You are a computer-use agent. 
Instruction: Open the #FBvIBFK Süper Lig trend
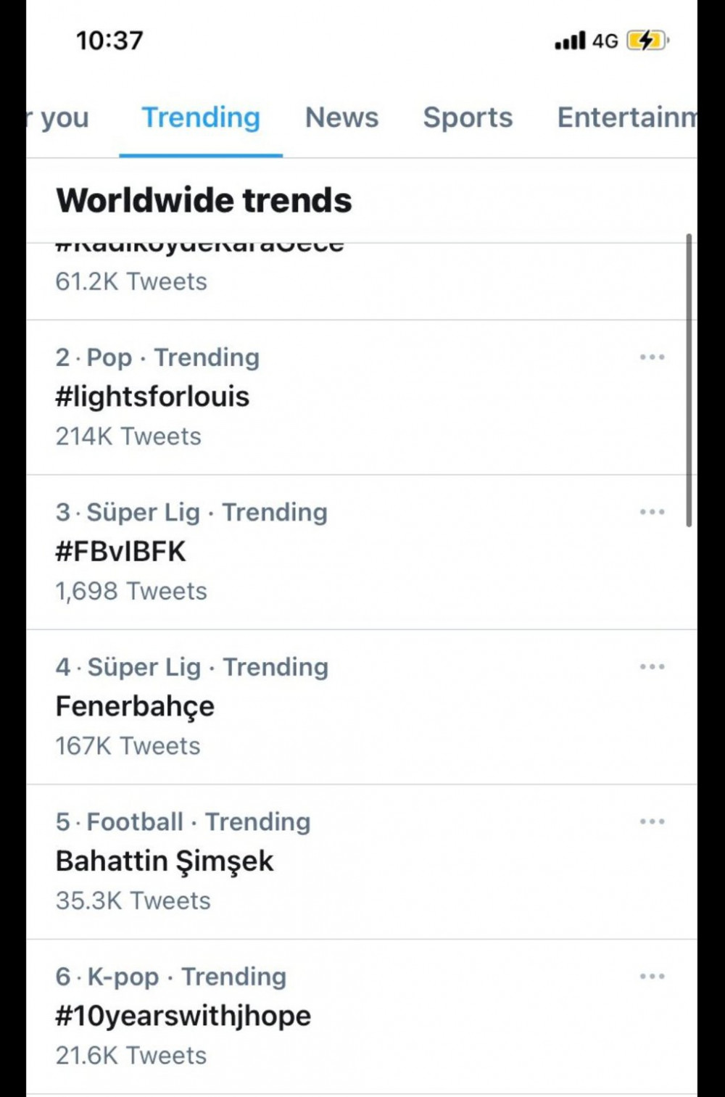[362, 552]
